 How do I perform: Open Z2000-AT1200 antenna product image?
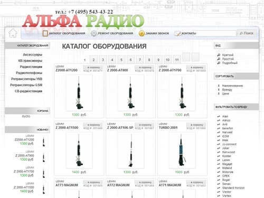(x=79, y=93)
